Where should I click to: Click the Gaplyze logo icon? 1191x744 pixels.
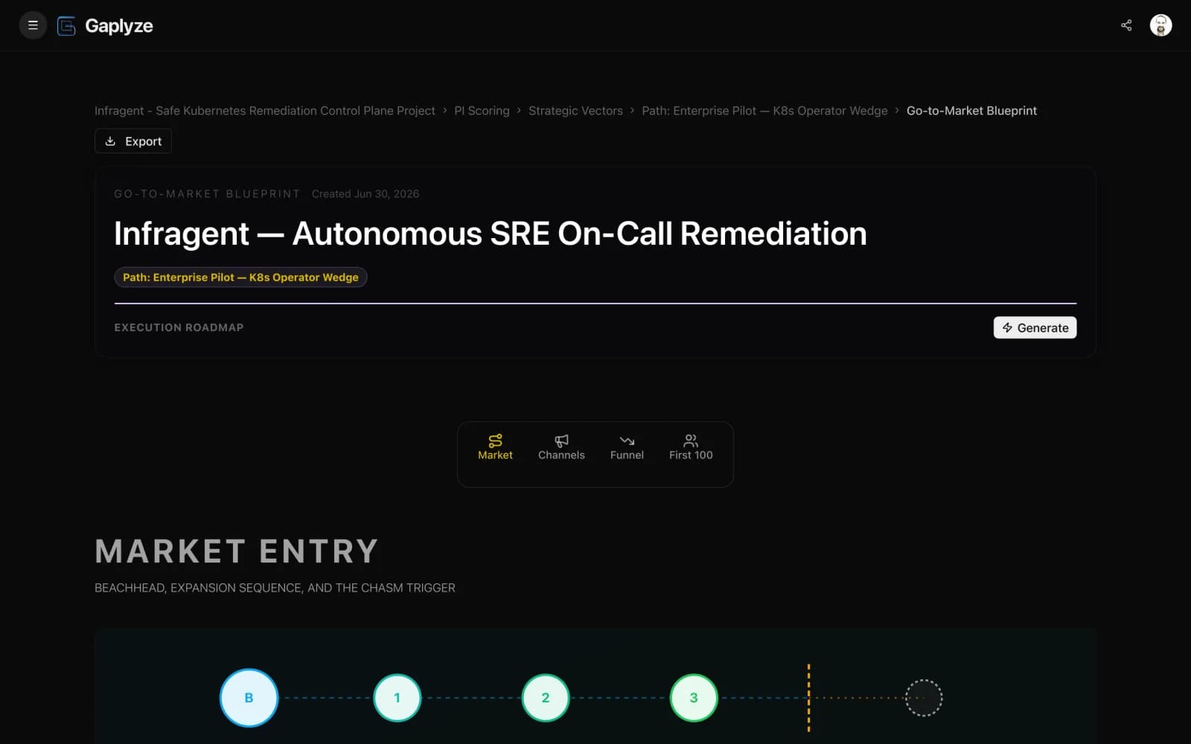tap(66, 26)
